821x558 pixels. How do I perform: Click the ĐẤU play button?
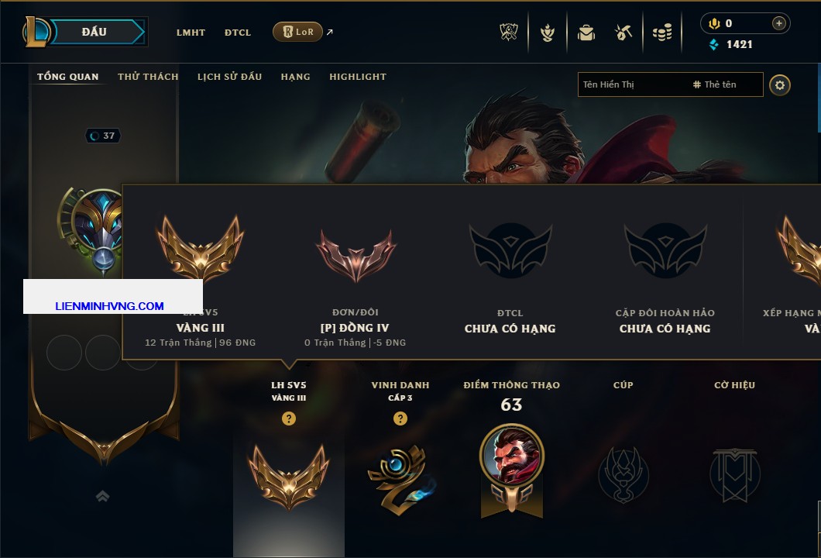(x=96, y=32)
